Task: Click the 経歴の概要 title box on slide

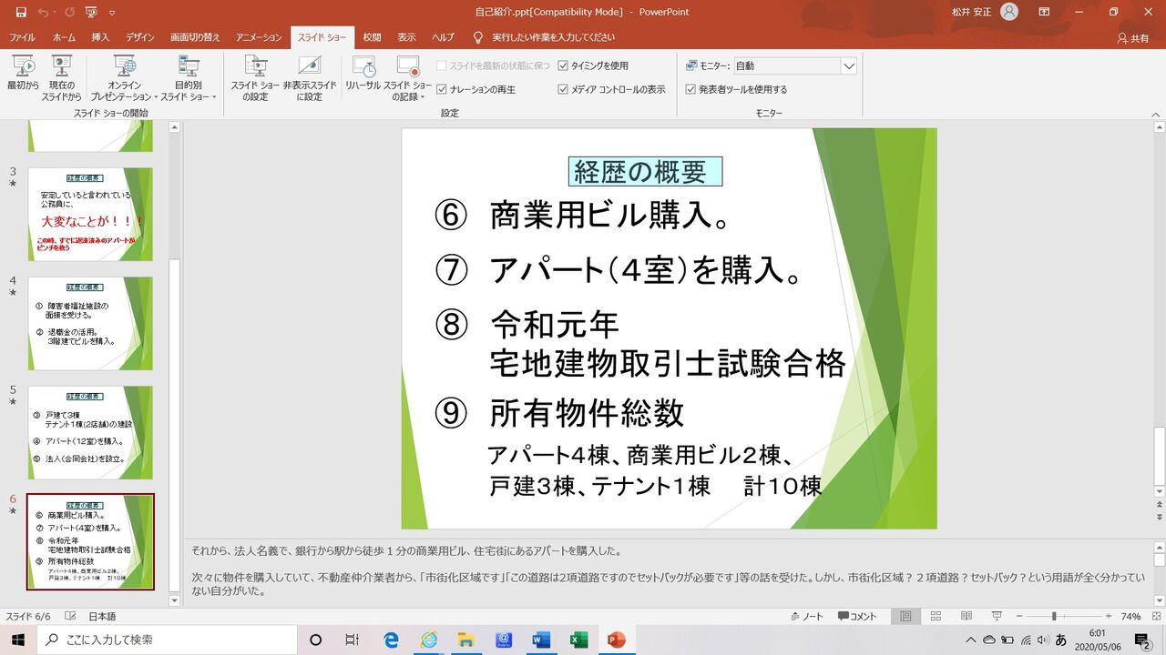Action: pos(645,171)
